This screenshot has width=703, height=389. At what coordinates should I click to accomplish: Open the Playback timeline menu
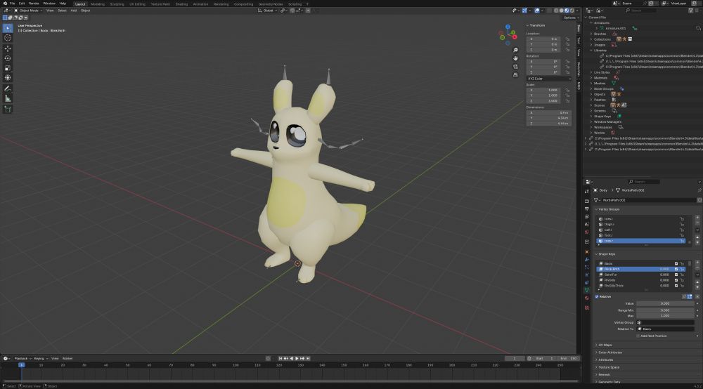[x=22, y=359]
